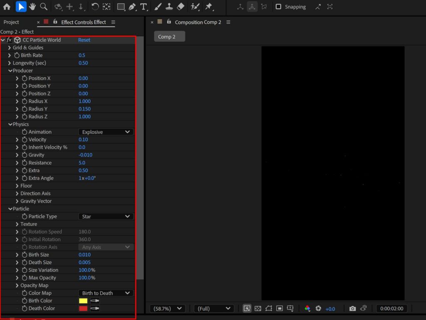The height and width of the screenshot is (320, 426).
Task: Expand the Grid & Guides group
Action: pos(10,47)
